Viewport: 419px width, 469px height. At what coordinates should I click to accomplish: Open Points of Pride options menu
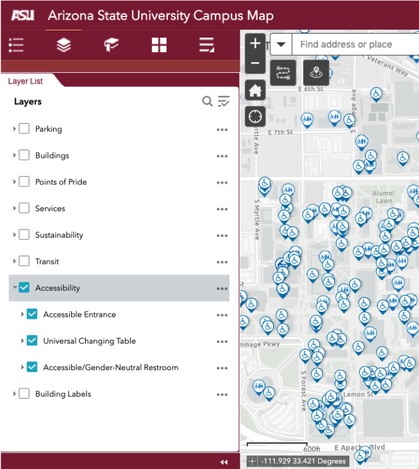coord(222,183)
